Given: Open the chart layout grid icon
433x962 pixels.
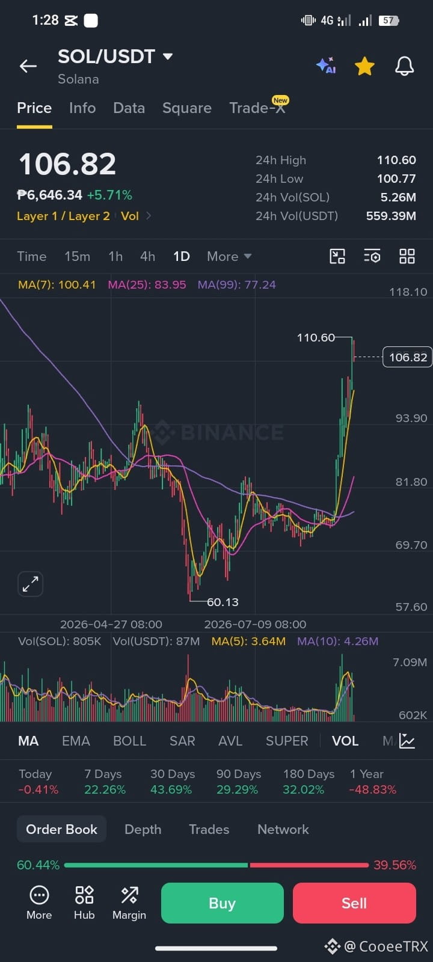Looking at the screenshot, I should [x=407, y=257].
